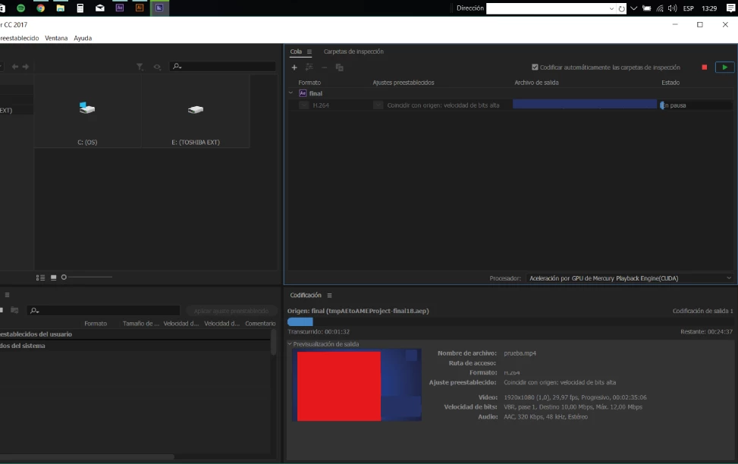Collapse Previsualización de salida section
The image size is (738, 464).
click(x=290, y=344)
